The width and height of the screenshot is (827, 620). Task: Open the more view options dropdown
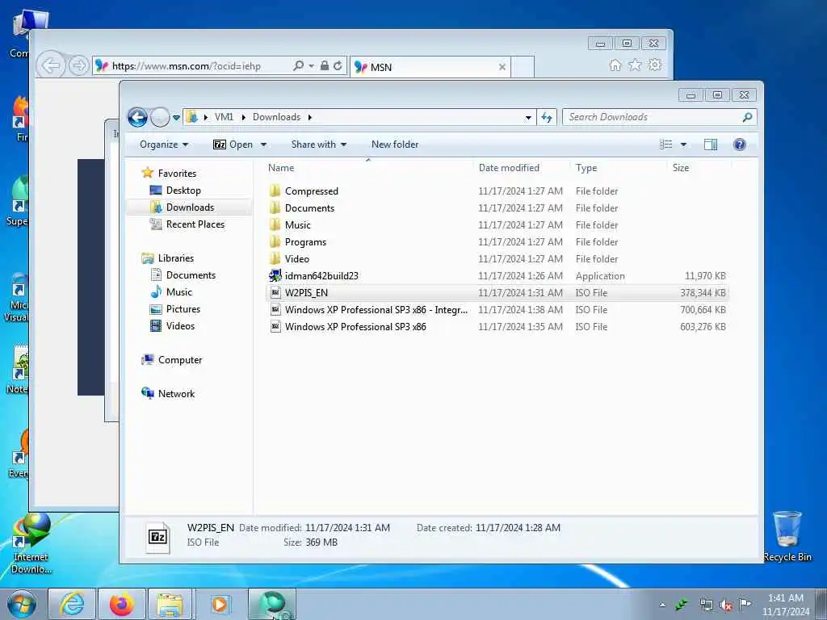coord(683,145)
